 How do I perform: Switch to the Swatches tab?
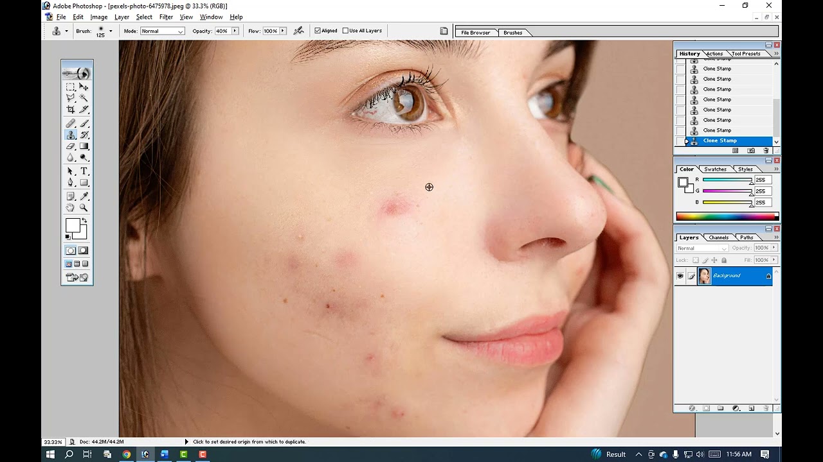pyautogui.click(x=715, y=169)
